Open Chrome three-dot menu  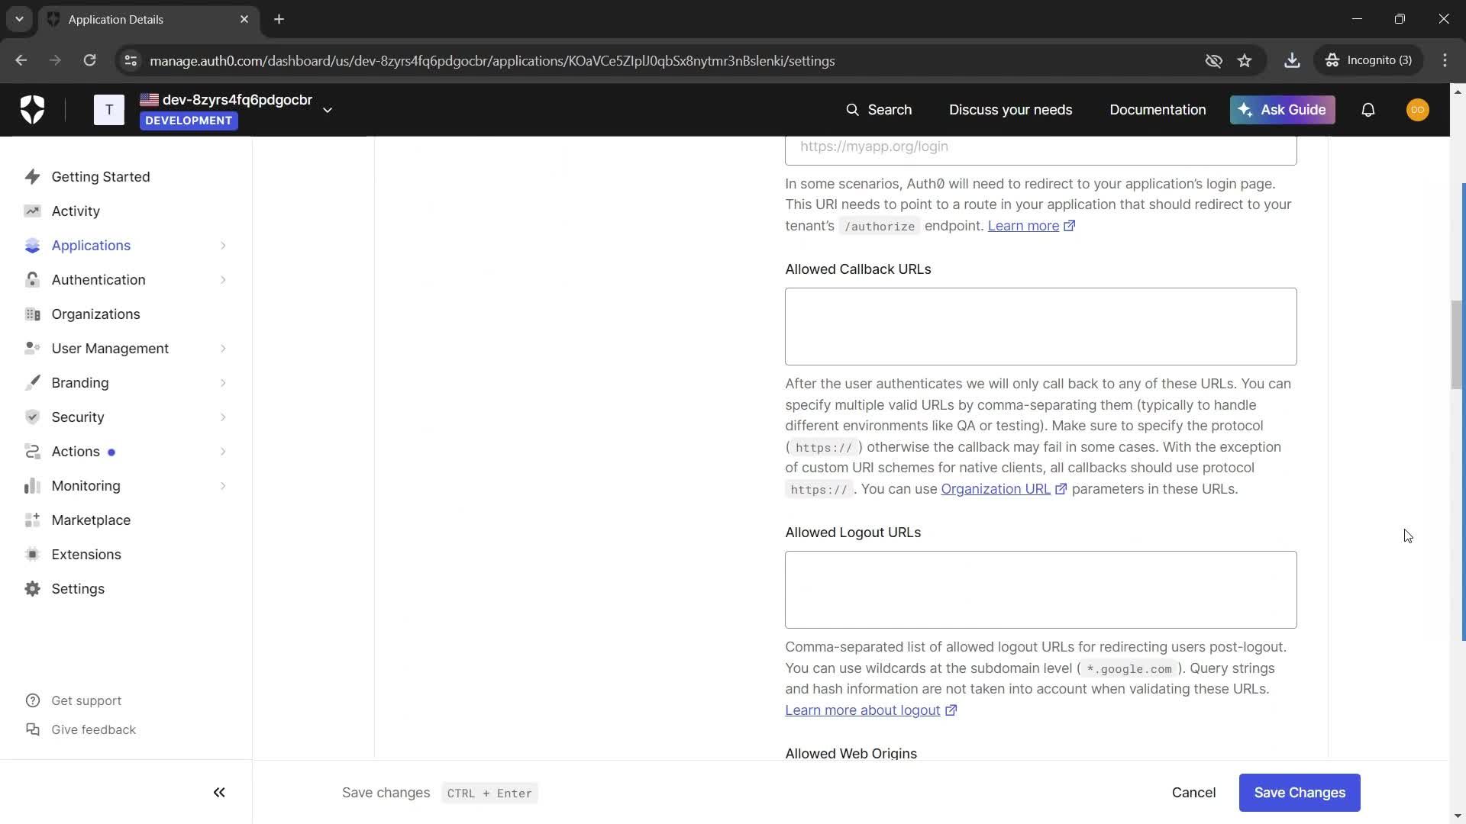pos(1445,61)
